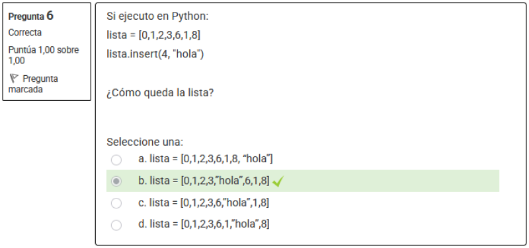Click answer text 6,1,"hola",8
529x248 pixels.
pyautogui.click(x=204, y=224)
